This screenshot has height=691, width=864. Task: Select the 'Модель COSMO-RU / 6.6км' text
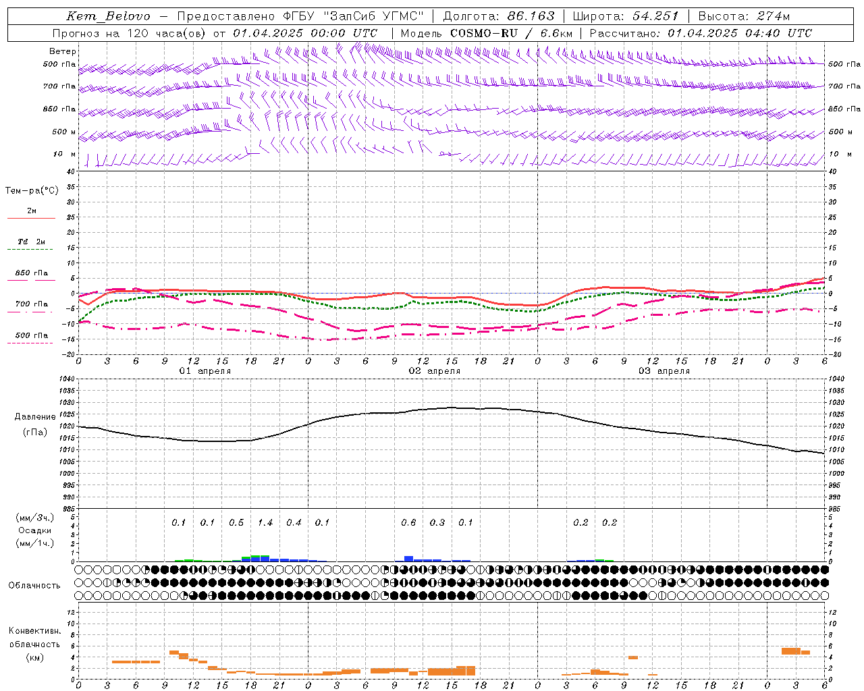click(487, 33)
